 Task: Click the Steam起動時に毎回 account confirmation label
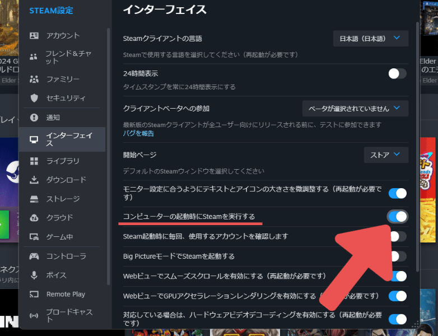point(206,236)
